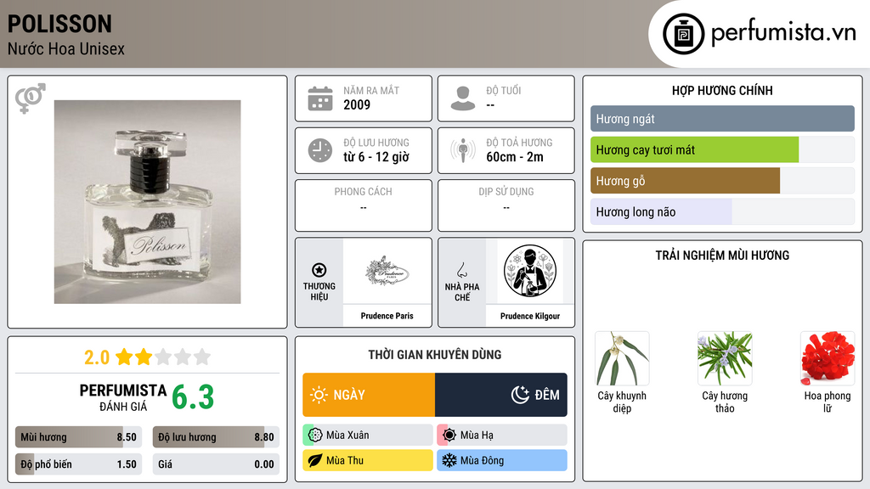This screenshot has height=489, width=870.
Task: Open the Prudence Kilgour perfumer portrait
Action: pos(530,271)
